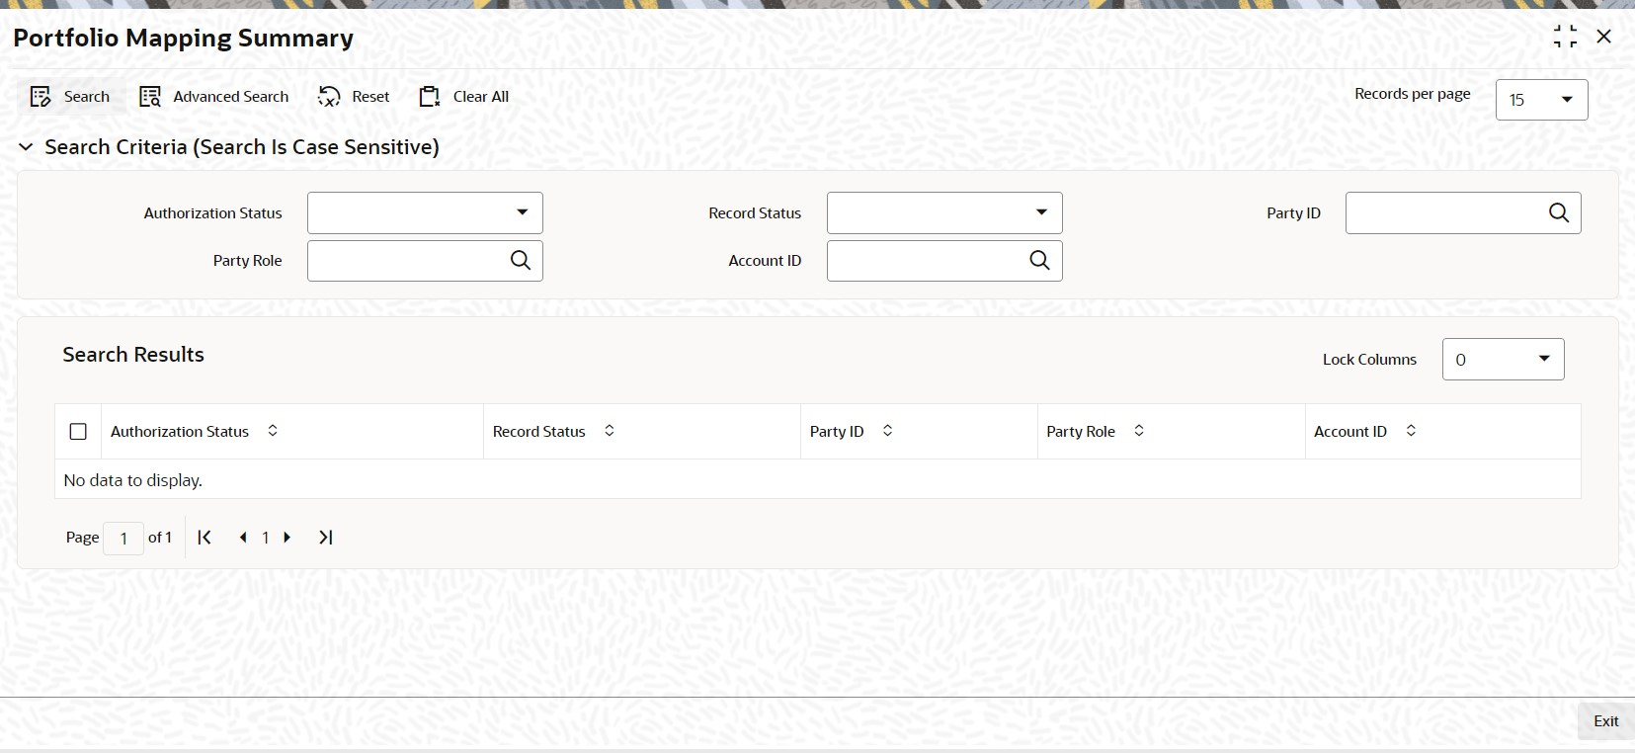Viewport: 1635px width, 753px height.
Task: Open the Records per page dropdown
Action: pos(1541,100)
